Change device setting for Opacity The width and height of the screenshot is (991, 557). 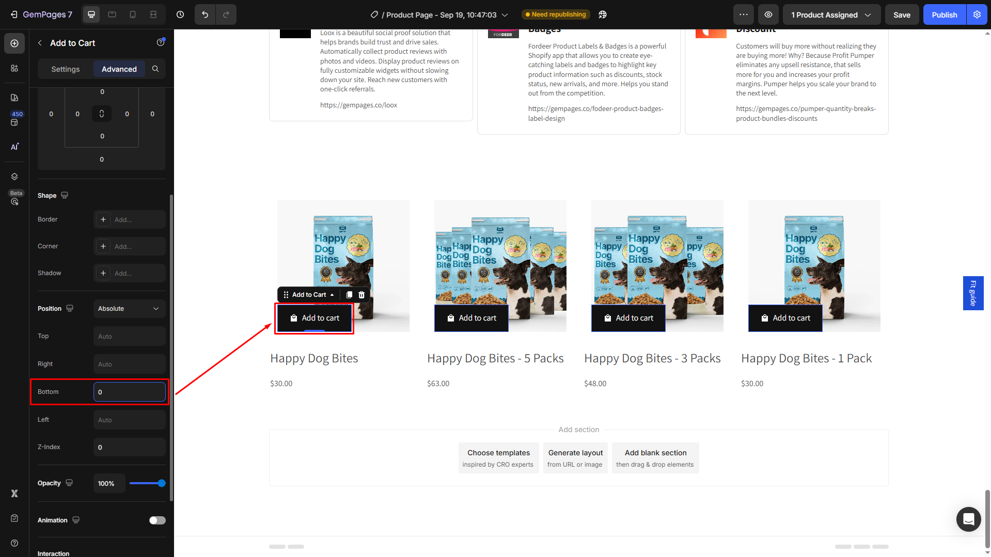tap(69, 483)
